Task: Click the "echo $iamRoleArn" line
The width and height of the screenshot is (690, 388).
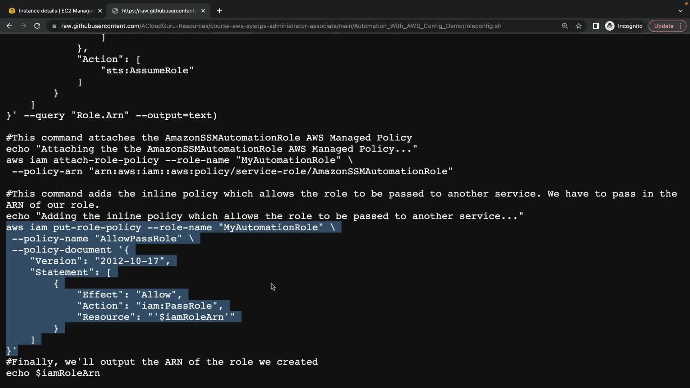Action: pos(53,373)
